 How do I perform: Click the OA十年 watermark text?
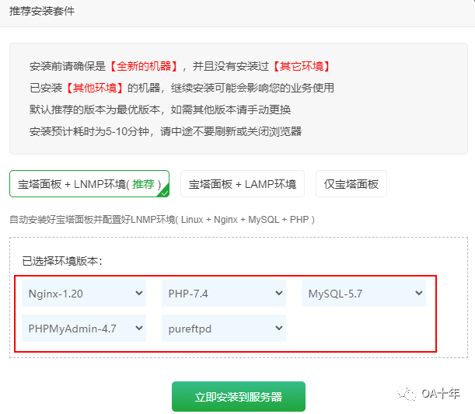[440, 393]
